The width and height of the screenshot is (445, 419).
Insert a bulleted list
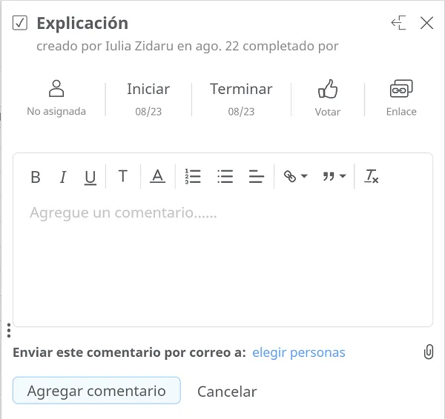pyautogui.click(x=225, y=177)
